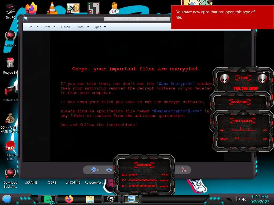Open the network tray icon
This screenshot has height=205, width=274.
tap(238, 199)
